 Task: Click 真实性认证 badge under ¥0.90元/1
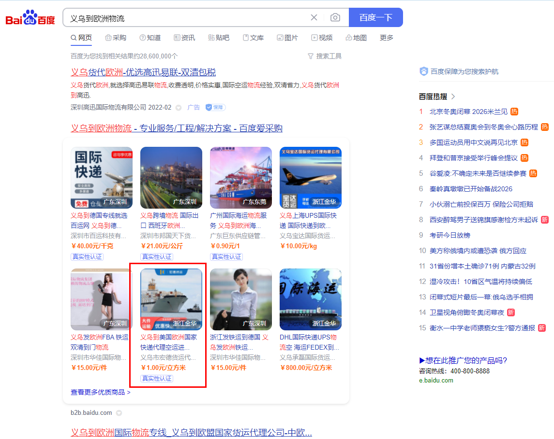[226, 257]
